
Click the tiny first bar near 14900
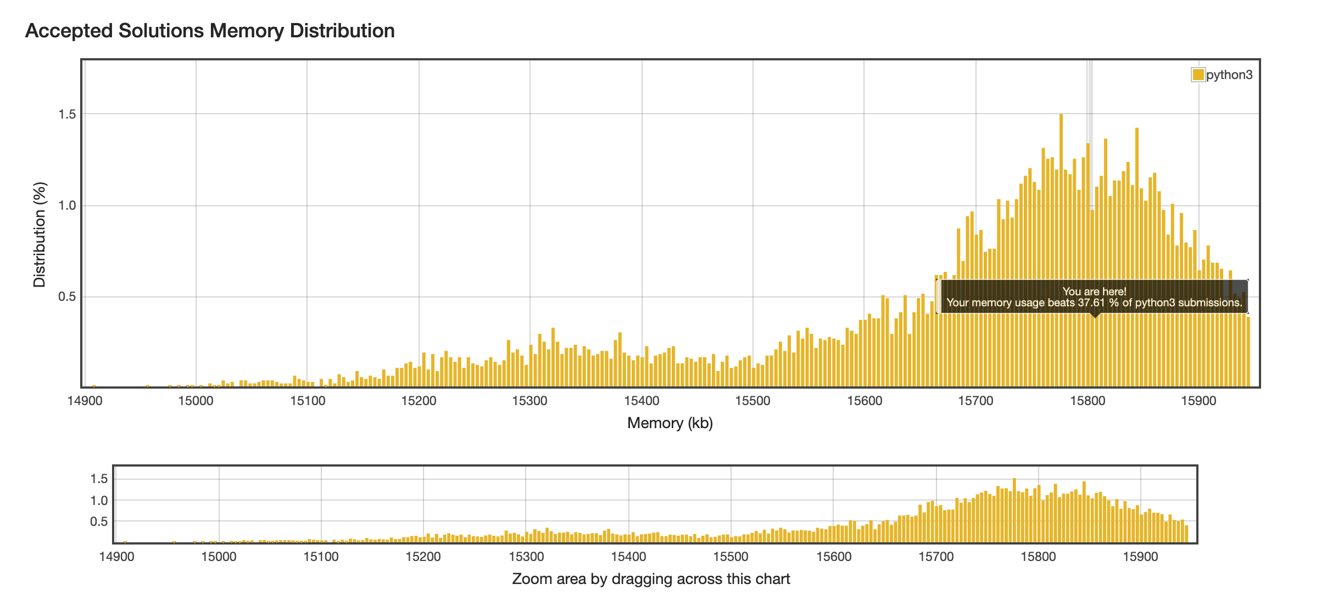94,386
